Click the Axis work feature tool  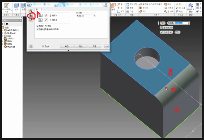point(120,4)
